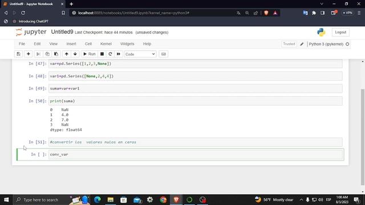Open the command palette keyboard icon
This screenshot has width=365, height=205.
[164, 54]
